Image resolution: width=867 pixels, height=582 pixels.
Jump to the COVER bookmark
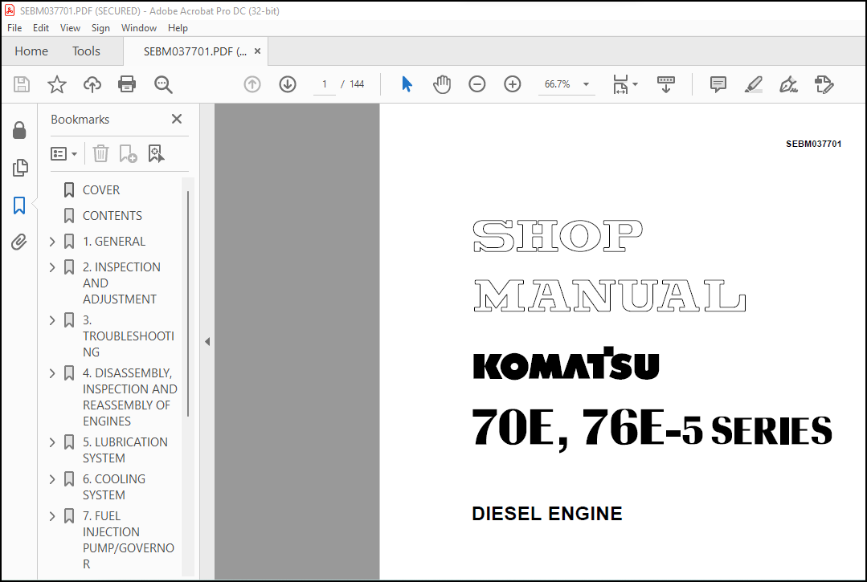(x=100, y=190)
